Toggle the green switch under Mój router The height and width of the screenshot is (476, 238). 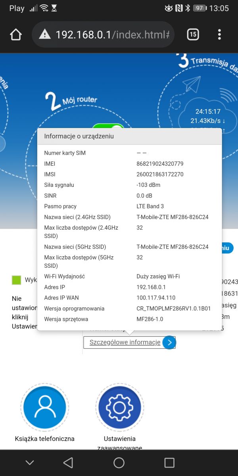pyautogui.click(x=108, y=127)
